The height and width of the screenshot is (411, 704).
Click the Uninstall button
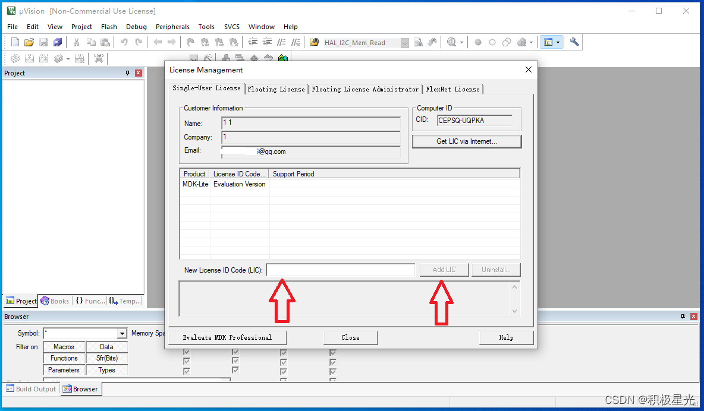496,270
